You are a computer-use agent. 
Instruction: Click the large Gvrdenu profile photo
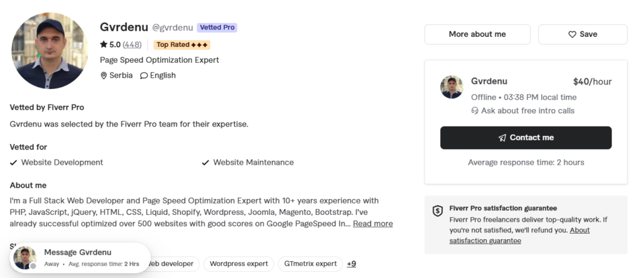[50, 50]
